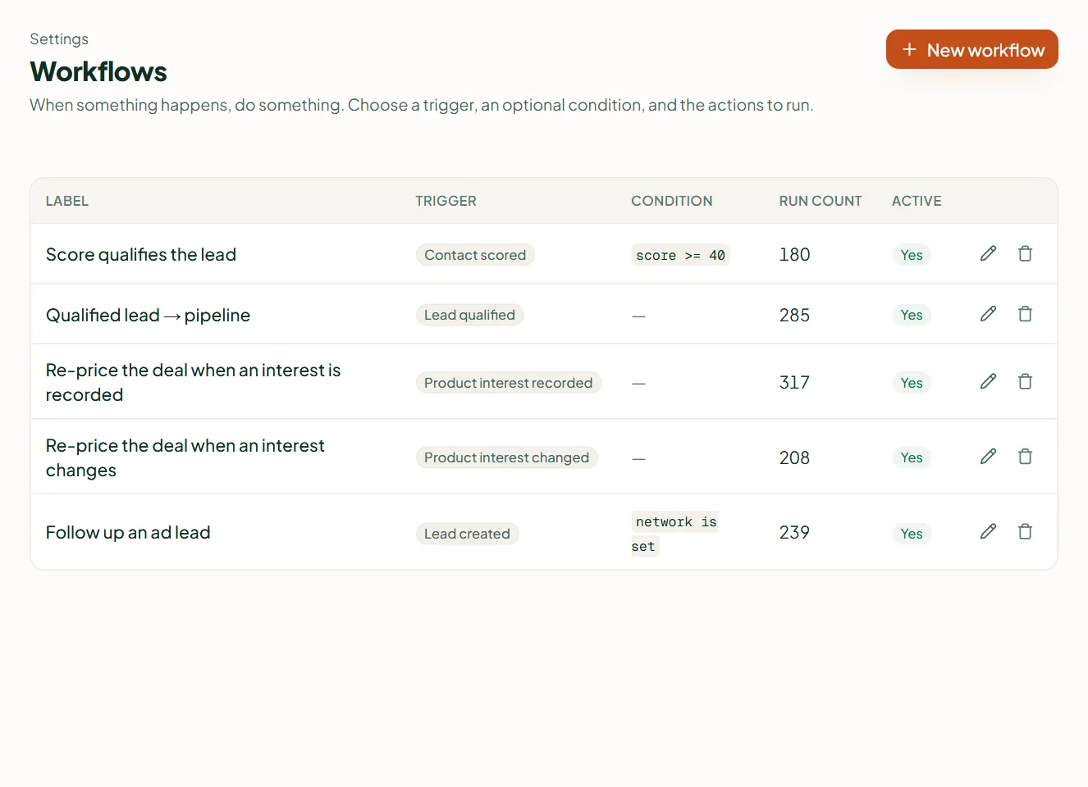
Task: Create a New workflow
Action: coord(971,49)
